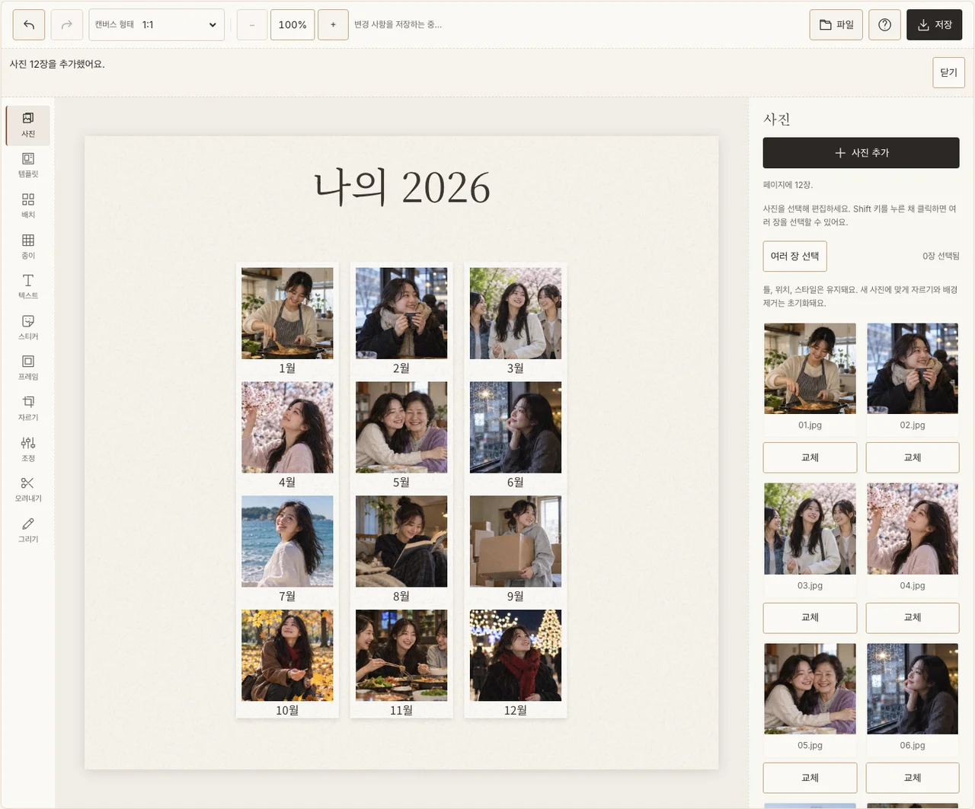Click 교체 button under 05.jpg
Viewport: 975px width, 809px height.
coord(810,778)
